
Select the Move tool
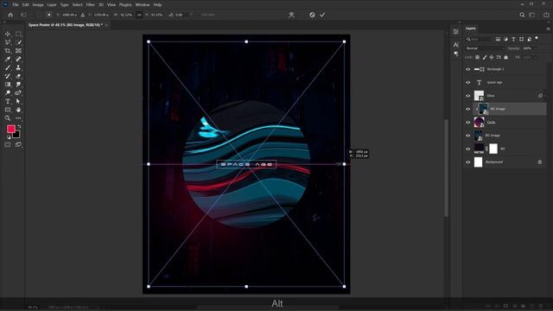[x=8, y=34]
